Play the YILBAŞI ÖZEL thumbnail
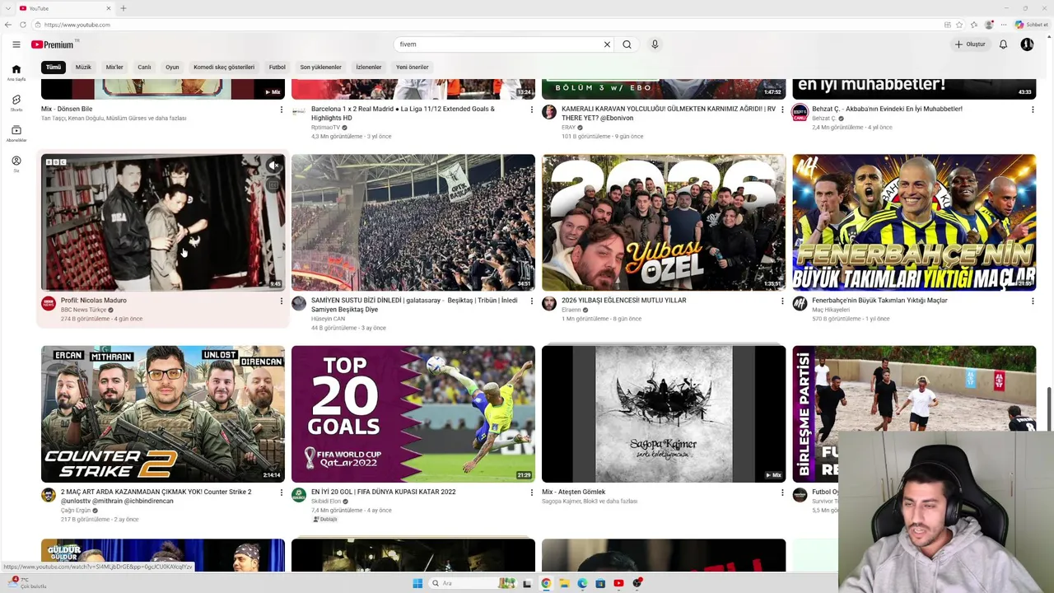 click(x=664, y=222)
